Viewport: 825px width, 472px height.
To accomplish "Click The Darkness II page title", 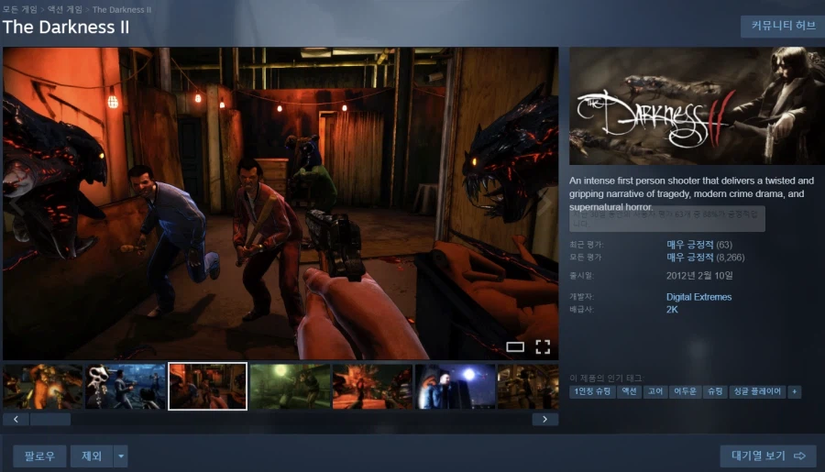I will pyautogui.click(x=66, y=27).
